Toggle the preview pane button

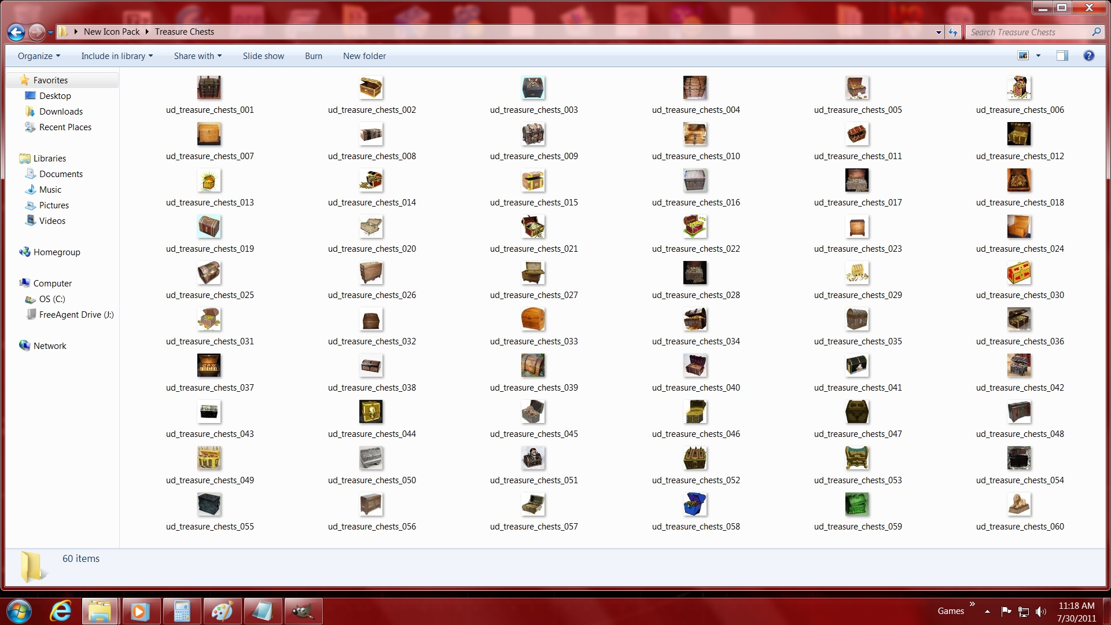[x=1062, y=56]
